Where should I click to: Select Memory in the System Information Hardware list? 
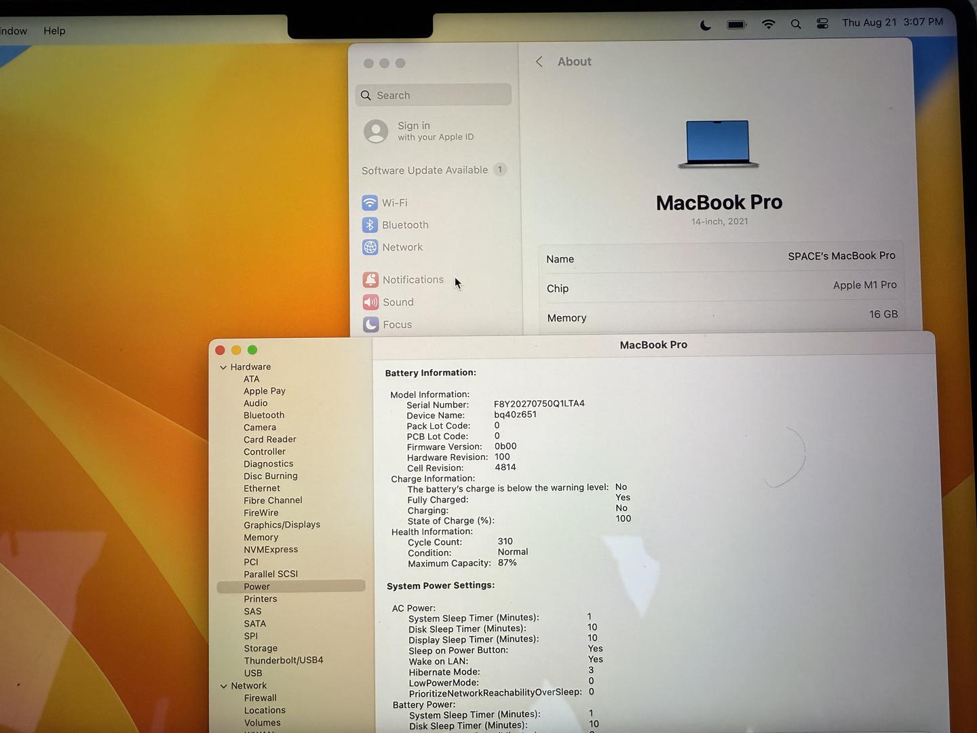[x=261, y=537]
